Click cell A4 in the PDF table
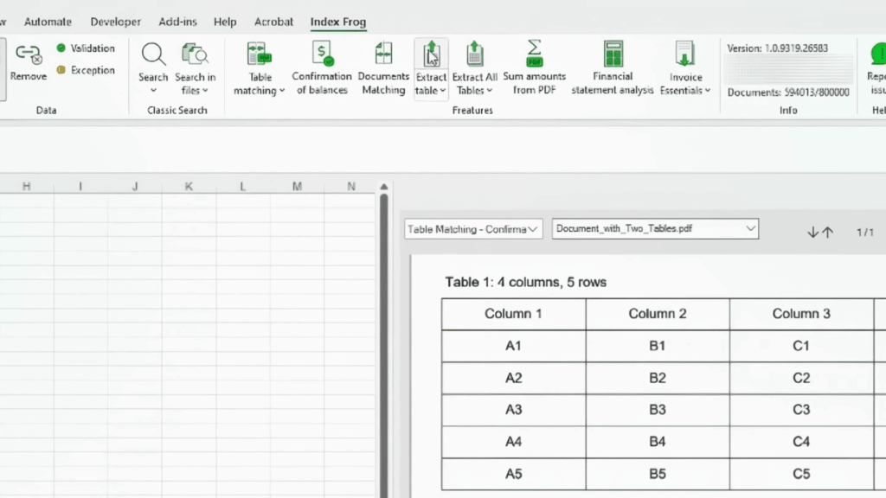 coord(514,442)
